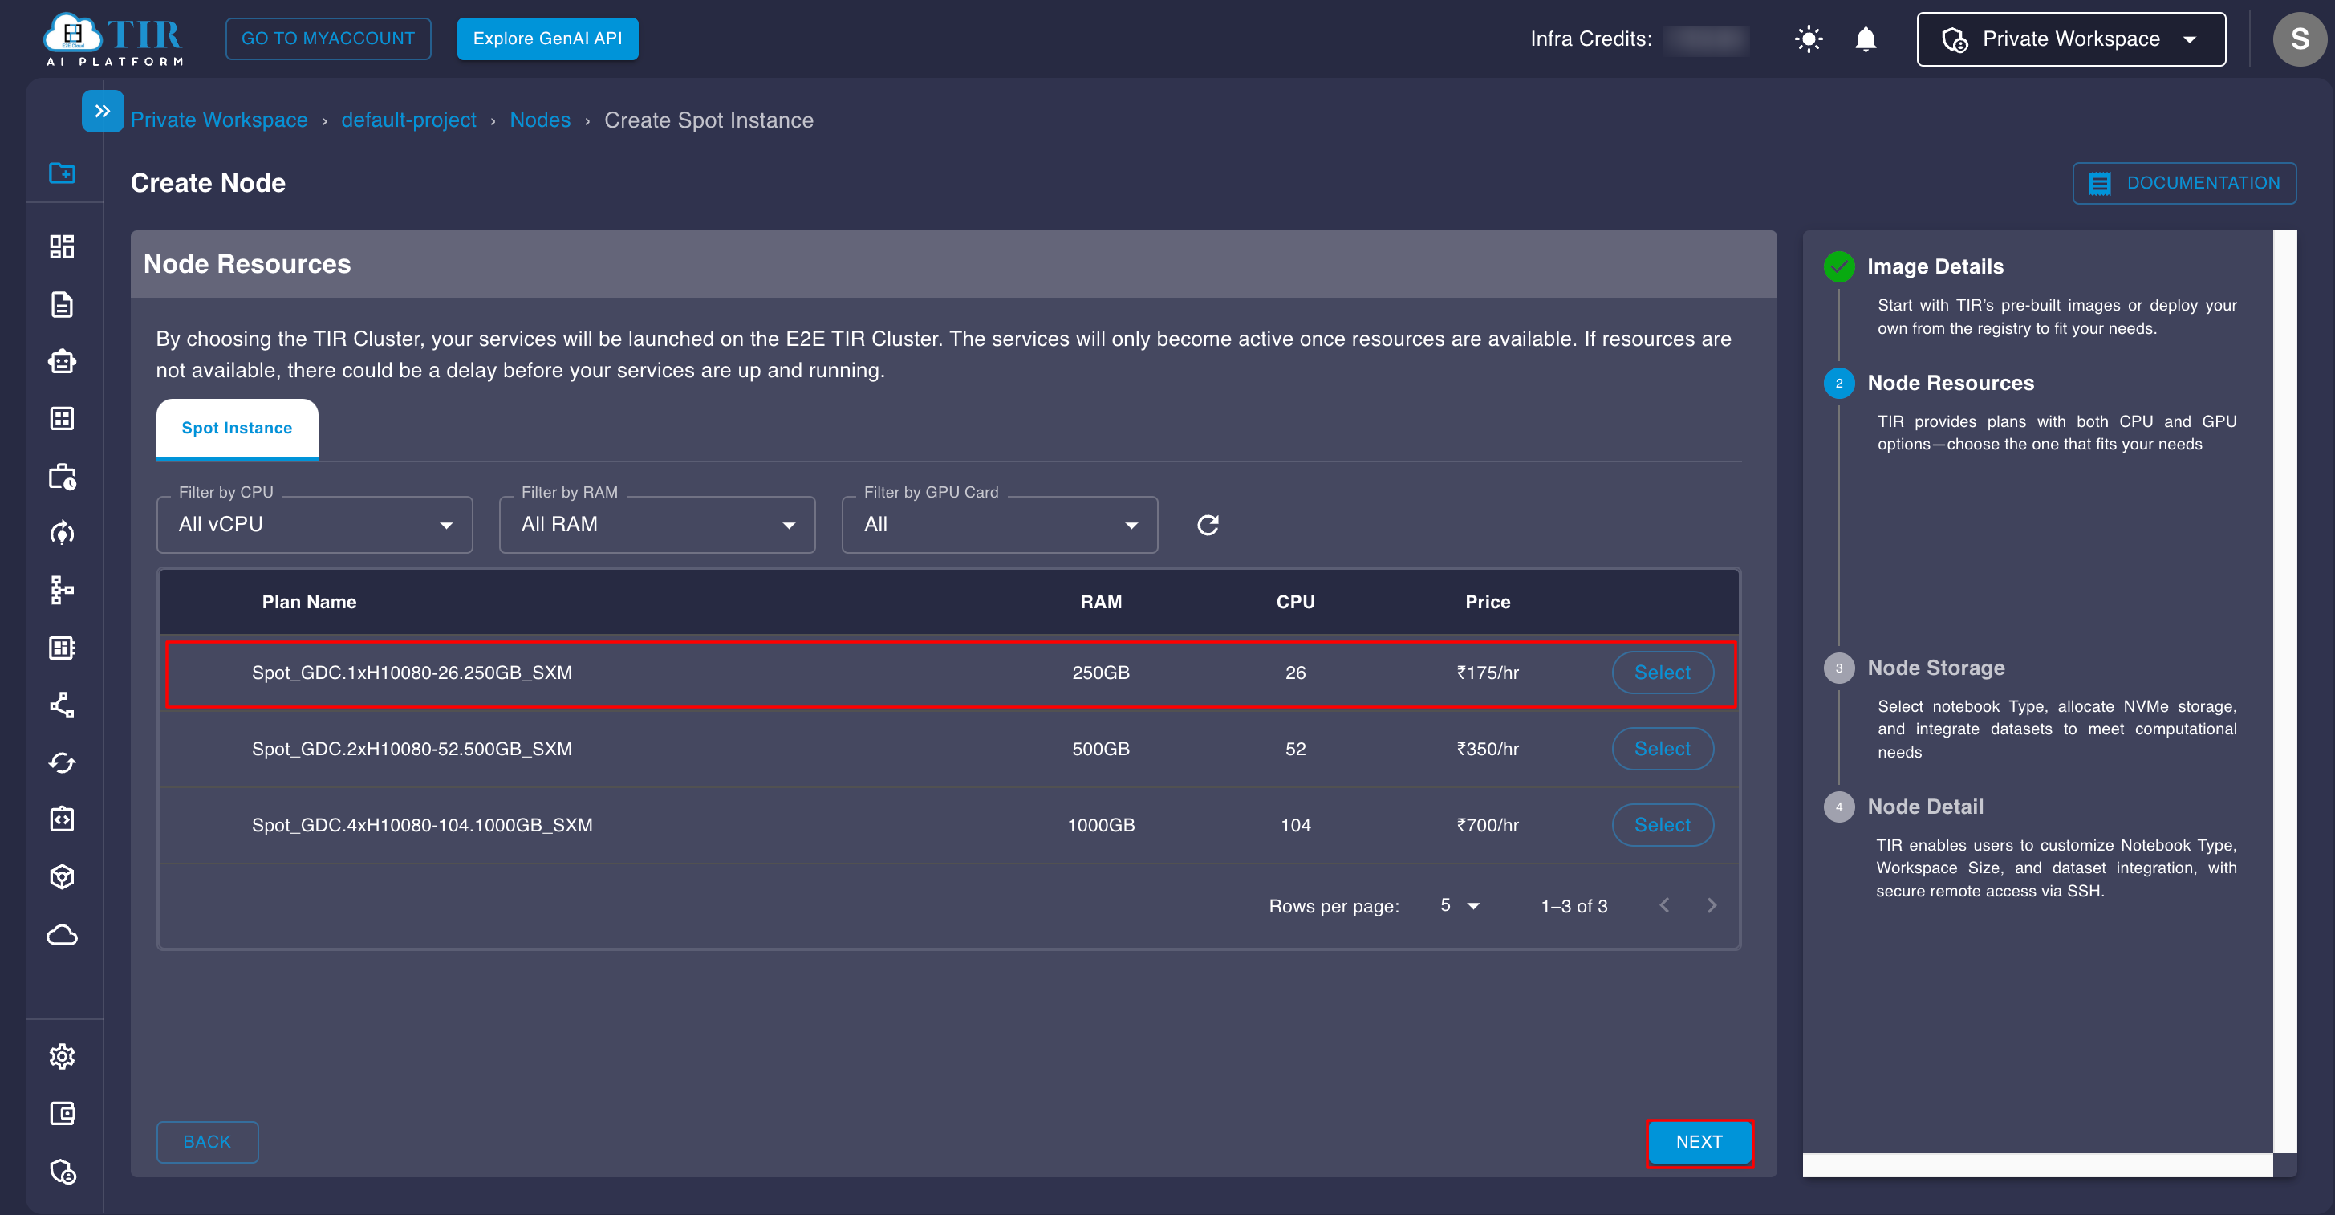
Task: Click the Node Detail step
Action: (x=1924, y=807)
